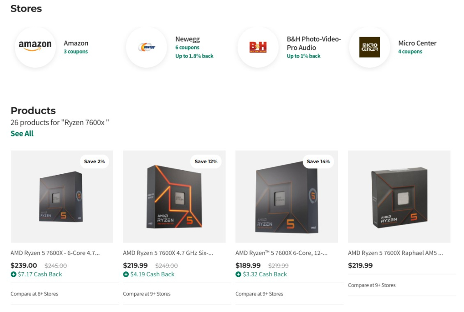
Task: Click the $4.19 Cash Back plus icon
Action: click(x=127, y=275)
